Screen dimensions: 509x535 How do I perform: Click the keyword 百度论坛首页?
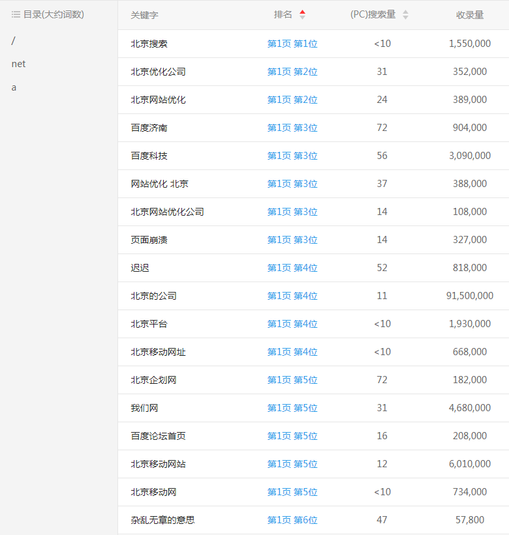[158, 436]
